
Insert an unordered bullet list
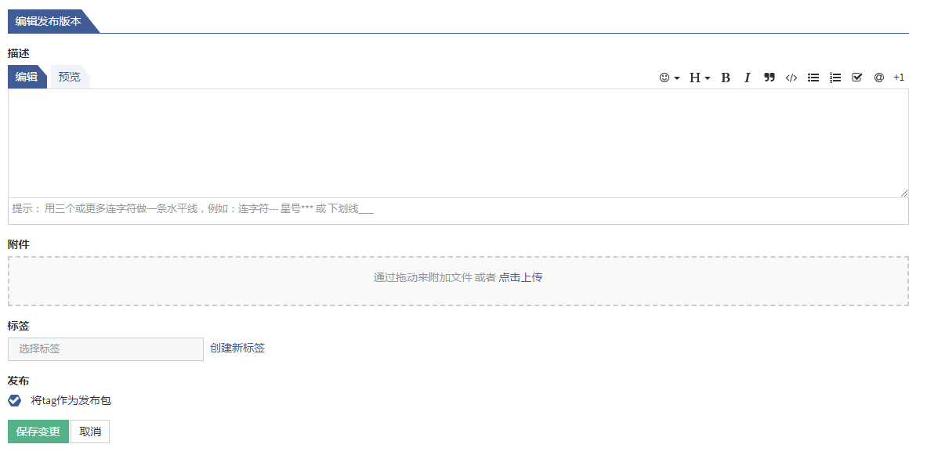click(x=813, y=78)
